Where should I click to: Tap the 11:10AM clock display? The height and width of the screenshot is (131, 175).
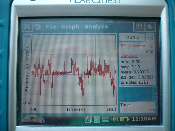click(144, 119)
